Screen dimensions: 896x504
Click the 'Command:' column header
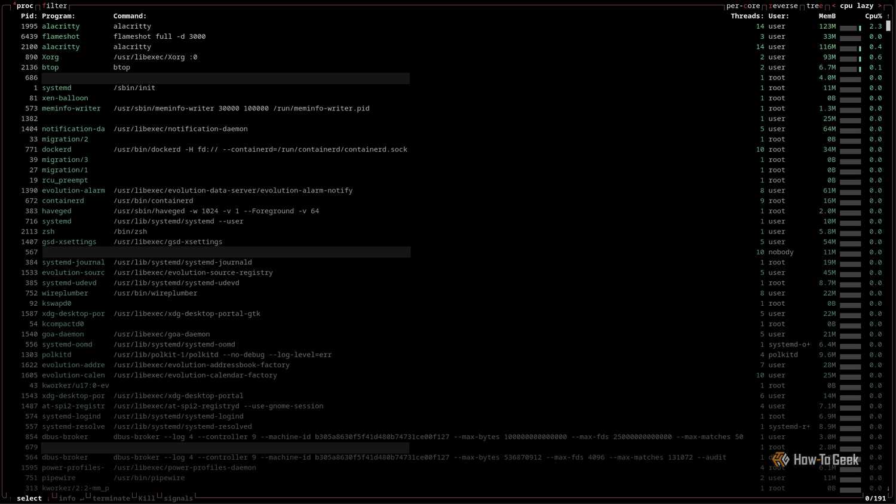point(130,16)
